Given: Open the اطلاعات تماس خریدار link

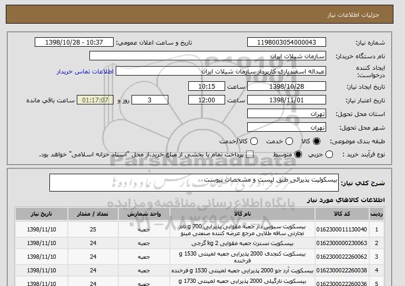Looking at the screenshot, I should [85, 71].
